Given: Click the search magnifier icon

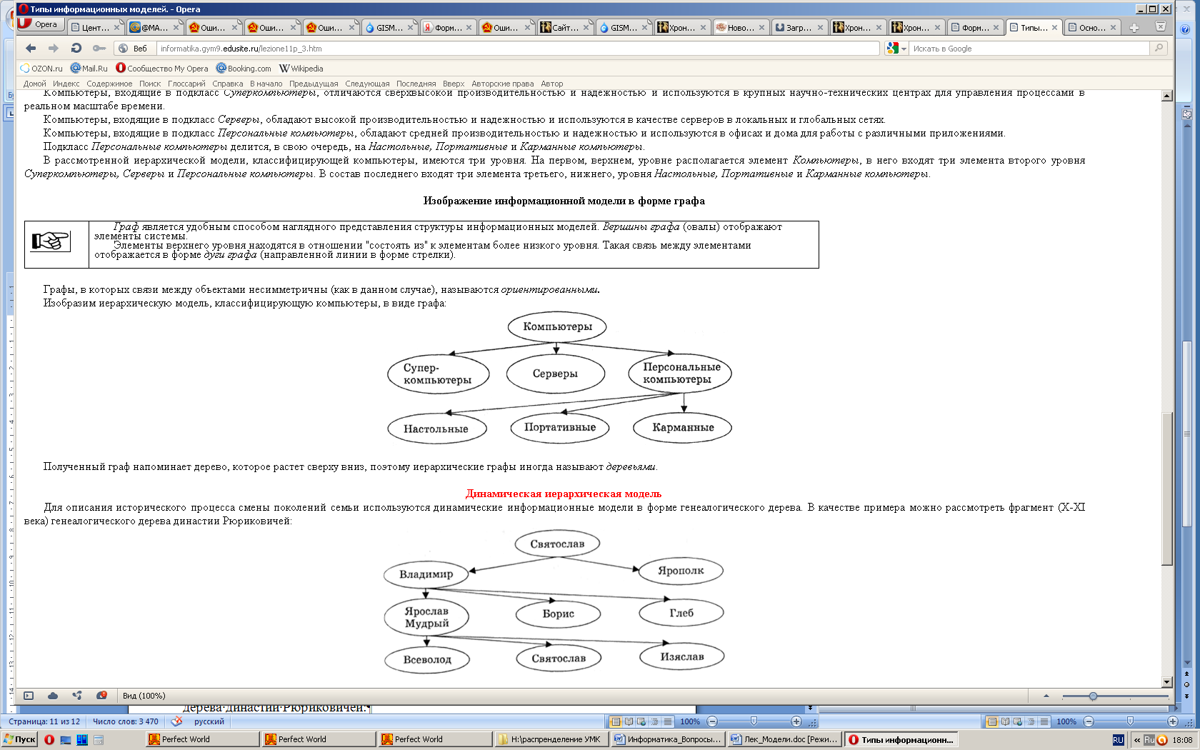Looking at the screenshot, I should tap(1159, 48).
